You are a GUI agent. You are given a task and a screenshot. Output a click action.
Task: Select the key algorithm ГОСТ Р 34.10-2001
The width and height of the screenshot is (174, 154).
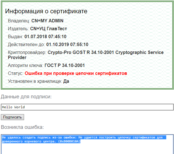65,65
